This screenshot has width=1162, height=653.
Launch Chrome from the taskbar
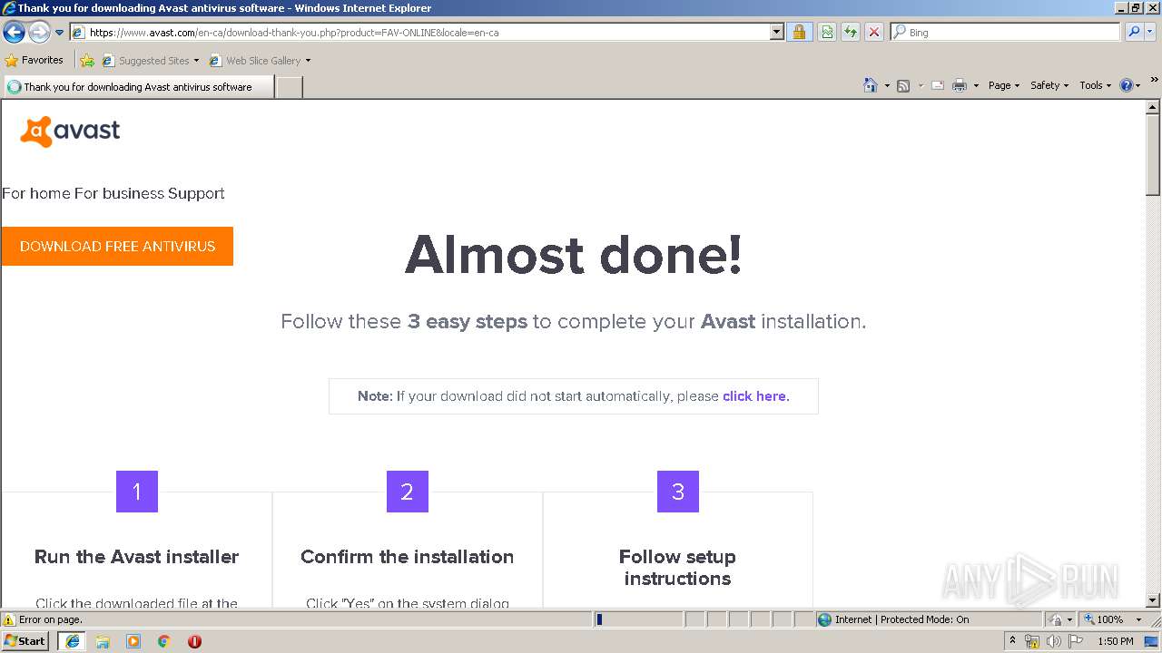pyautogui.click(x=164, y=641)
